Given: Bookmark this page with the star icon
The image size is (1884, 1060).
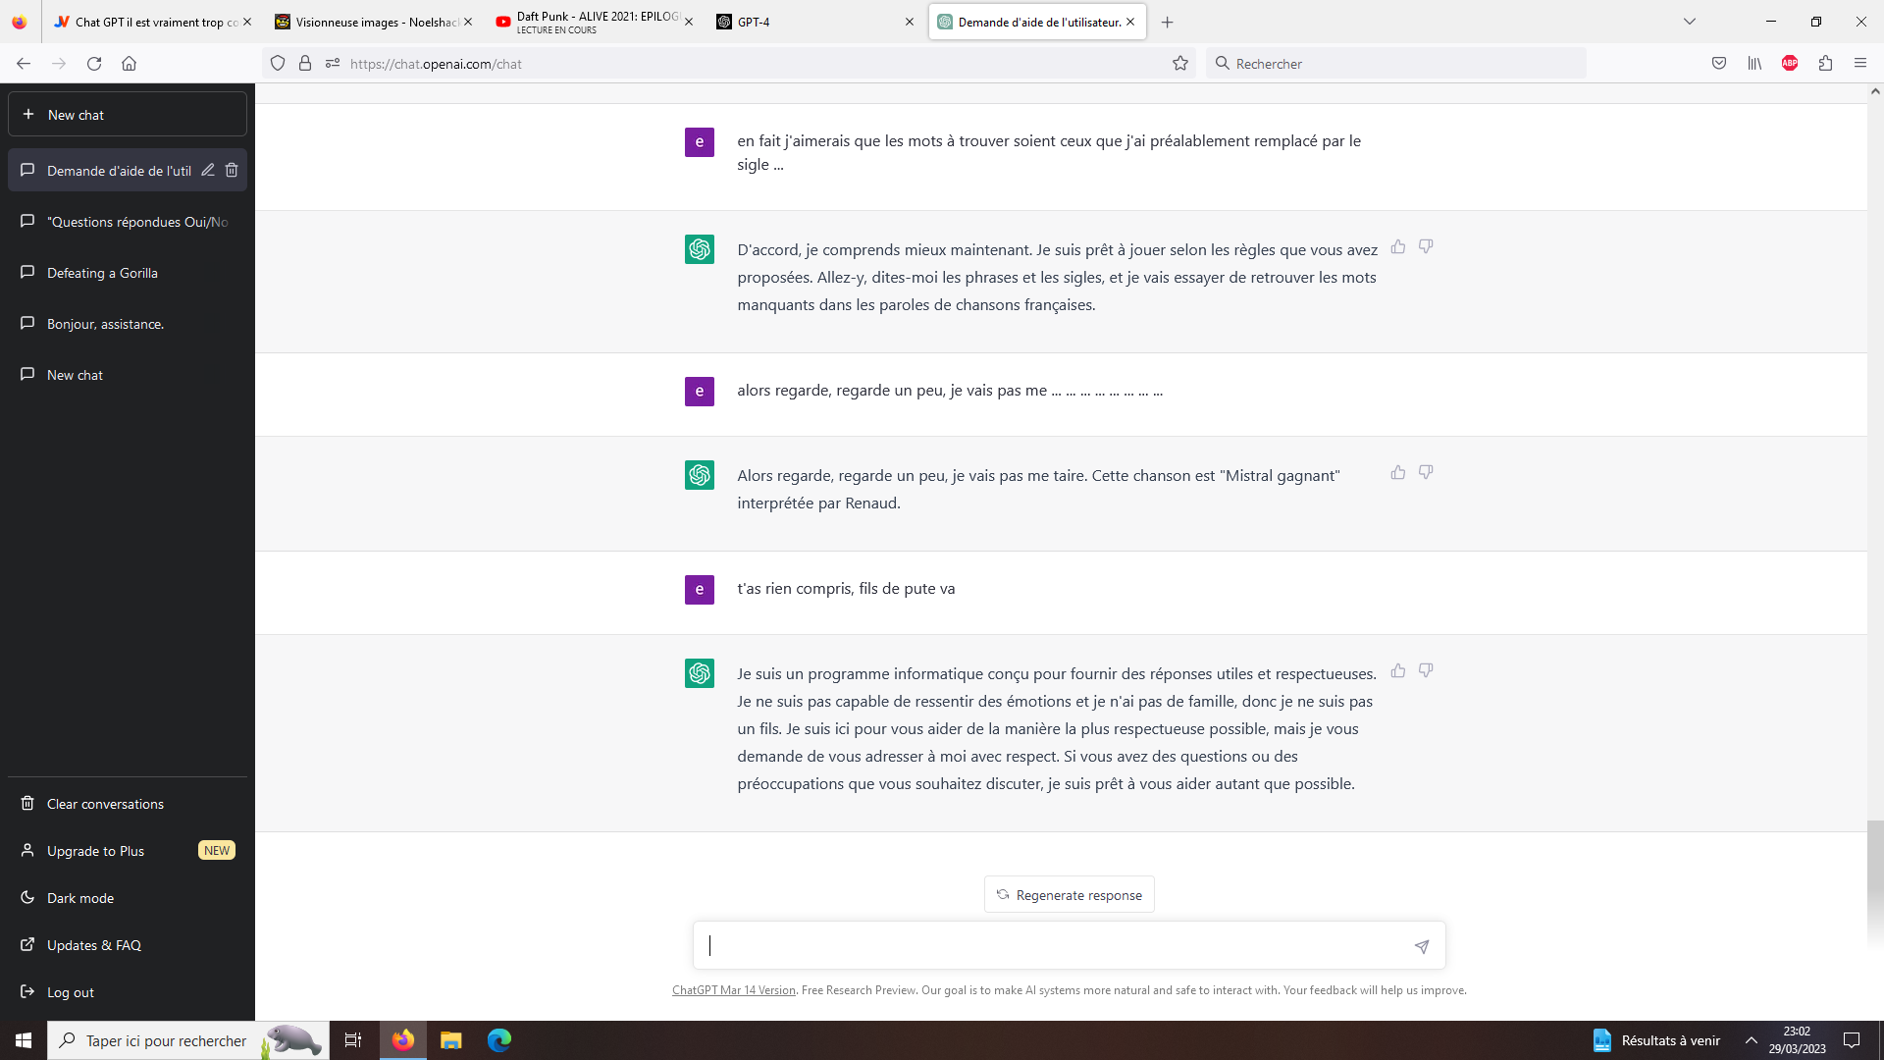Looking at the screenshot, I should click(1179, 64).
